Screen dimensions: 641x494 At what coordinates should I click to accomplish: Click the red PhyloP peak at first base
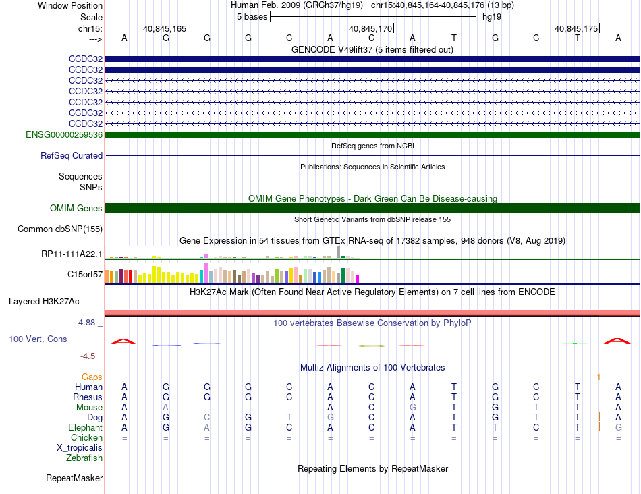tap(123, 341)
